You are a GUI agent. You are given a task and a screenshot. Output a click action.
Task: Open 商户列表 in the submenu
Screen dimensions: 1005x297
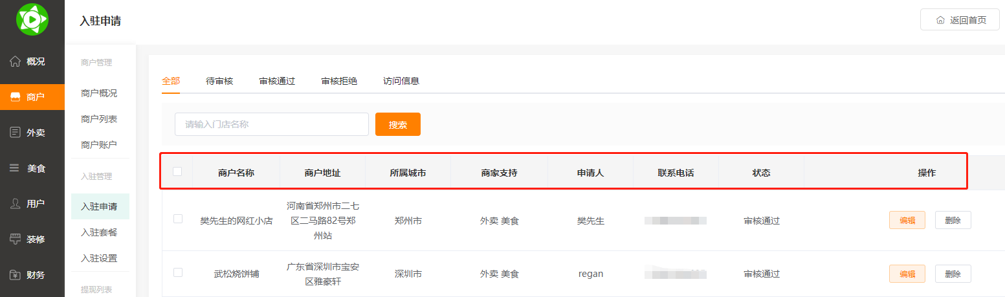[x=99, y=119]
